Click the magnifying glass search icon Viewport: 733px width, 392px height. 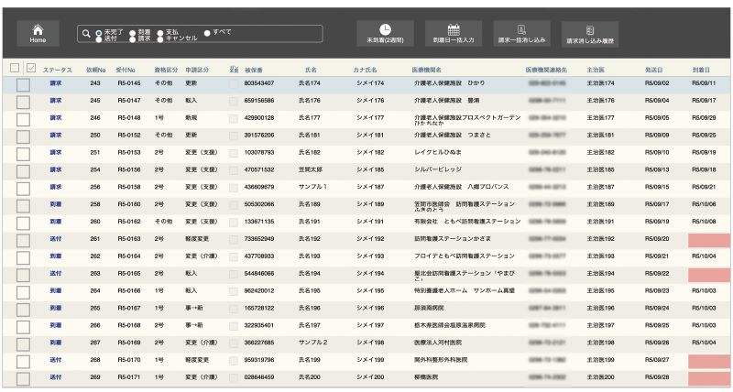coord(86,34)
